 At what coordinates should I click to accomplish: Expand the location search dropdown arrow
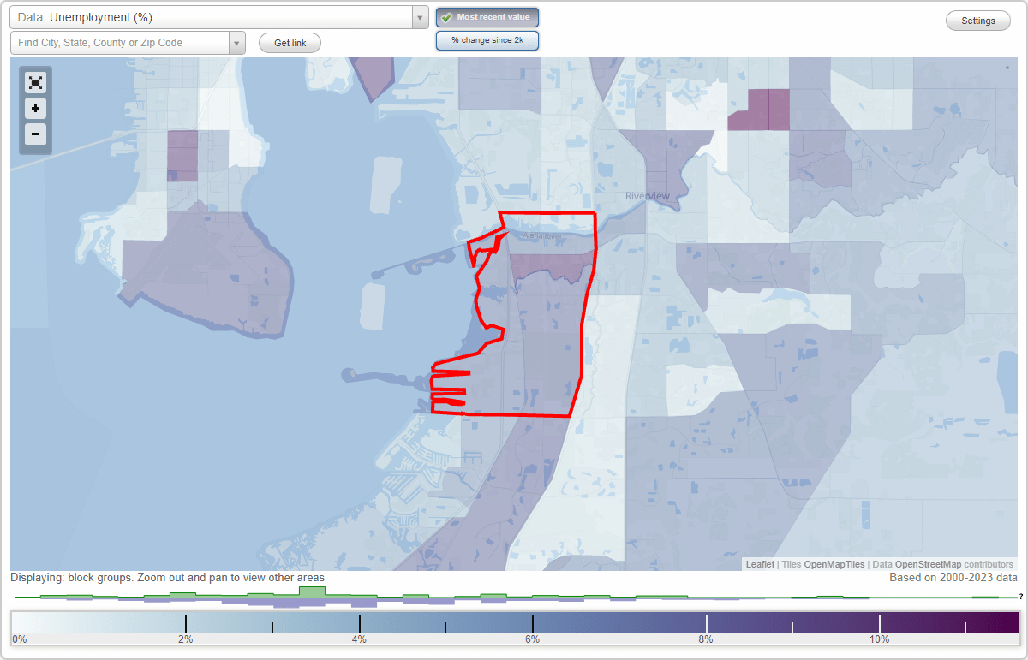pyautogui.click(x=237, y=43)
